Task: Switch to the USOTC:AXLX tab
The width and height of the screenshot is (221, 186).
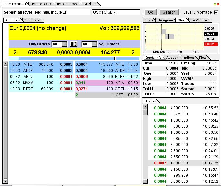Action: point(41,4)
